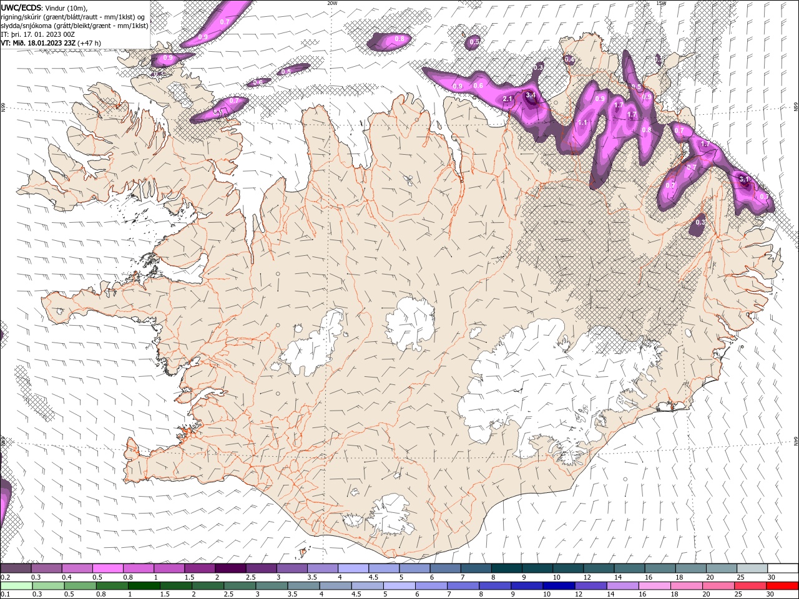Viewport: 799px width, 599px height.
Task: Click the UWC/ECDS title text
Action: click(x=21, y=7)
